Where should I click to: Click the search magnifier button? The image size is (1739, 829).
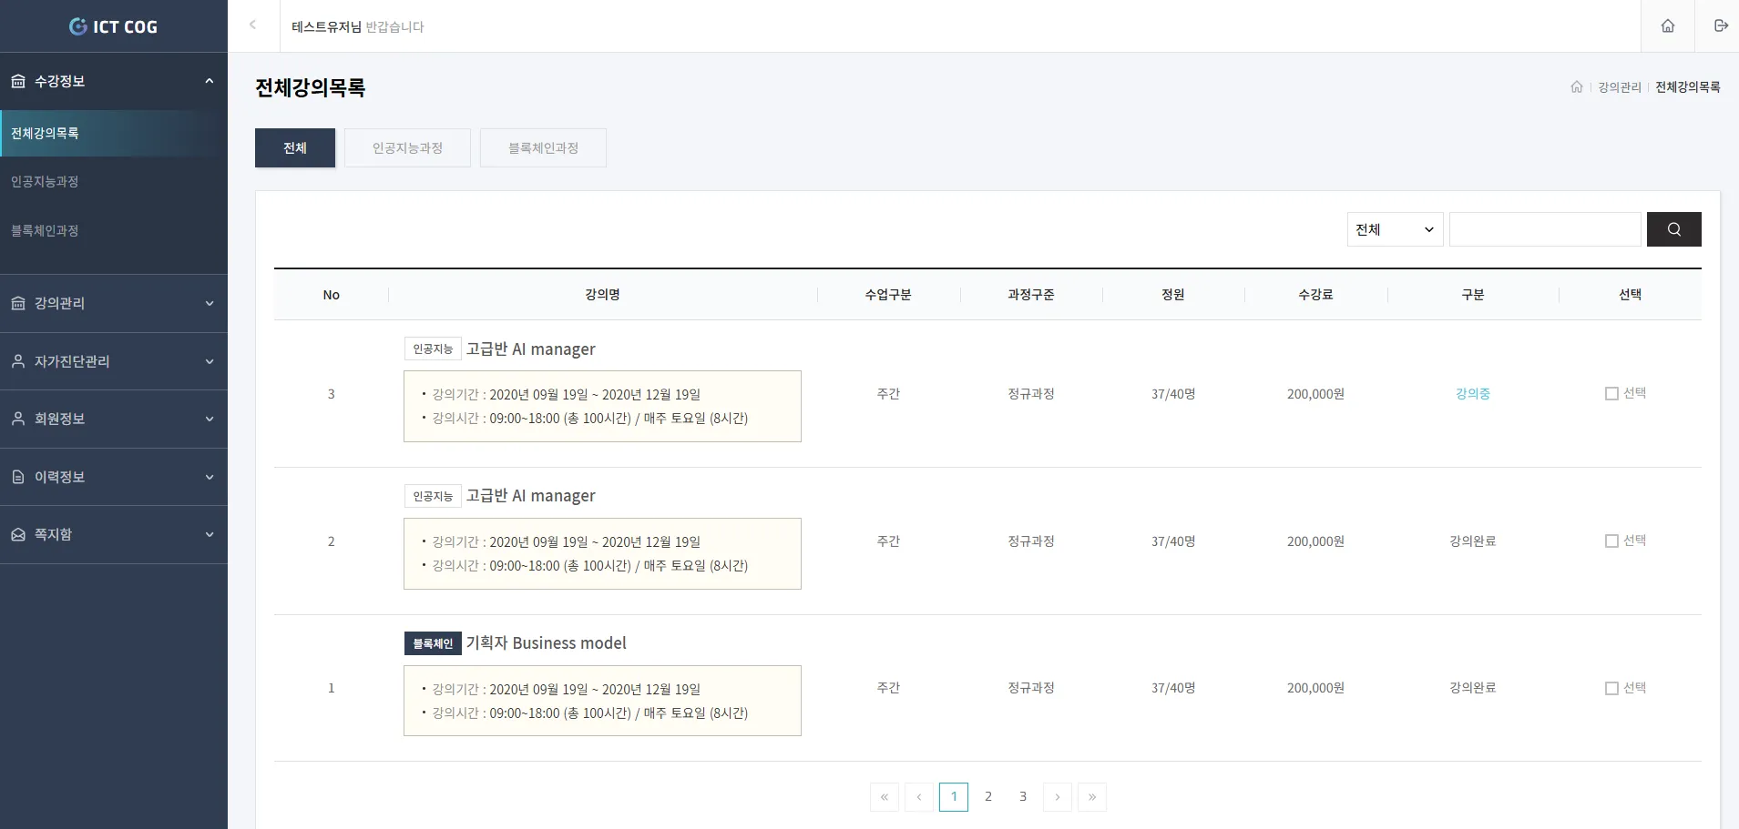point(1674,228)
